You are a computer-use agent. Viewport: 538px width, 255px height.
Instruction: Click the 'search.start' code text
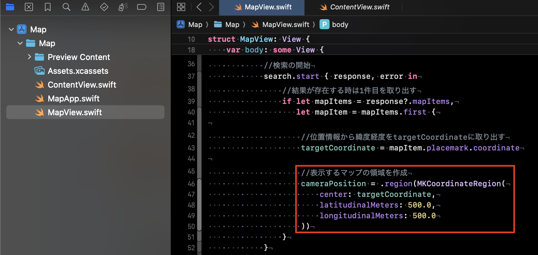291,76
